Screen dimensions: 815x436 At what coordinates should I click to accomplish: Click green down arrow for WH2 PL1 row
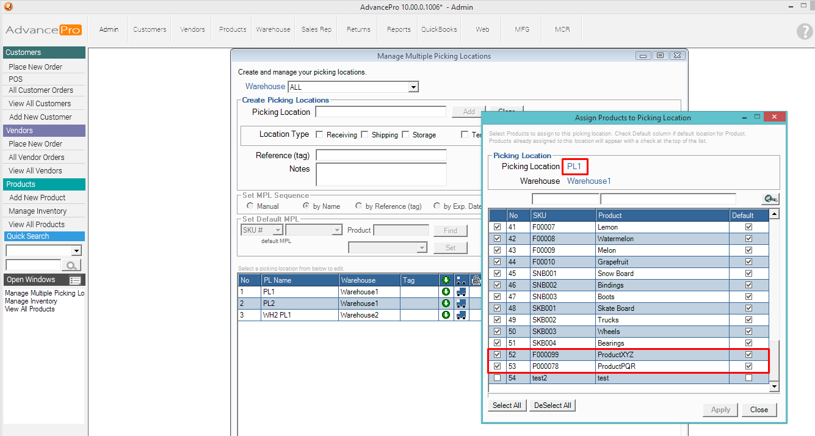coord(446,315)
